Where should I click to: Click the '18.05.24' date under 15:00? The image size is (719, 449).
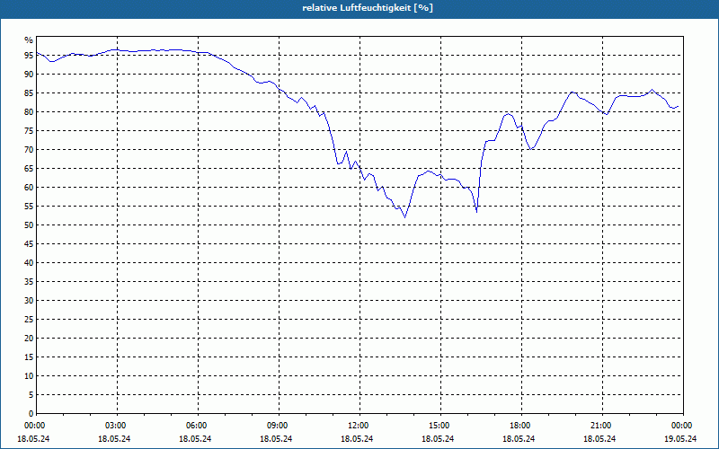(438, 439)
